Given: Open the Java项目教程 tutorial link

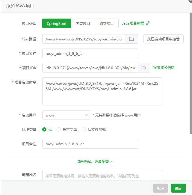Looking at the screenshot, I should coord(133,23).
